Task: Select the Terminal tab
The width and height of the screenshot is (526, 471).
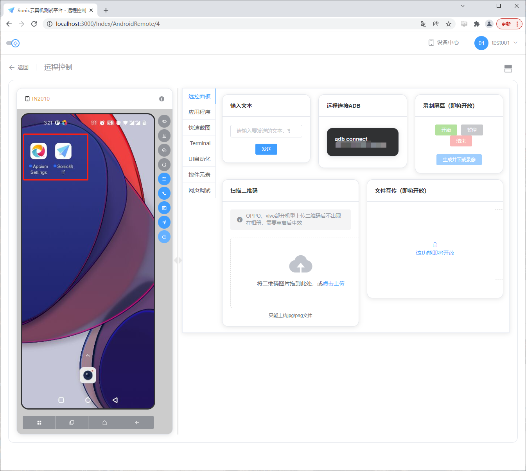Action: point(199,143)
